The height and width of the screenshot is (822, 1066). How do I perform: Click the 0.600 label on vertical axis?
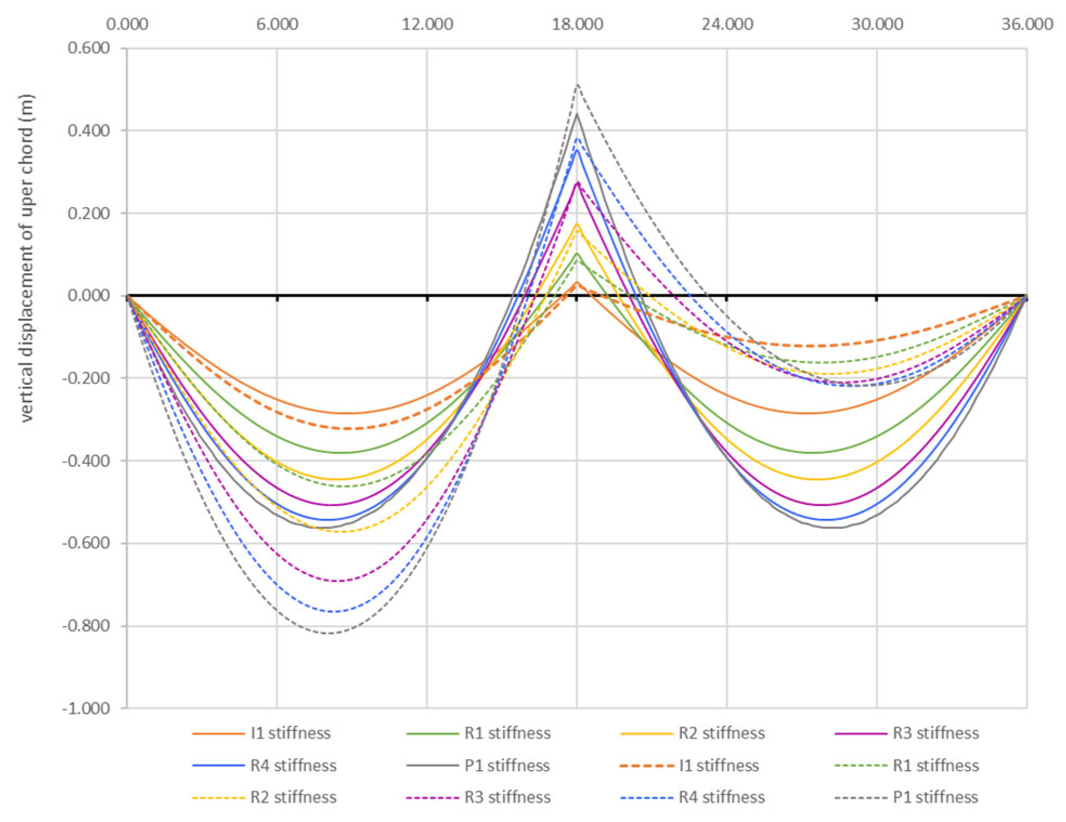point(89,48)
